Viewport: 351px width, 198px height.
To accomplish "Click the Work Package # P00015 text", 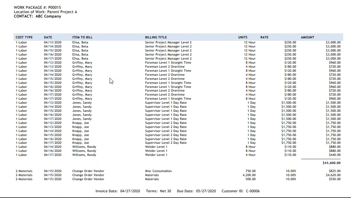I will click(x=37, y=7).
